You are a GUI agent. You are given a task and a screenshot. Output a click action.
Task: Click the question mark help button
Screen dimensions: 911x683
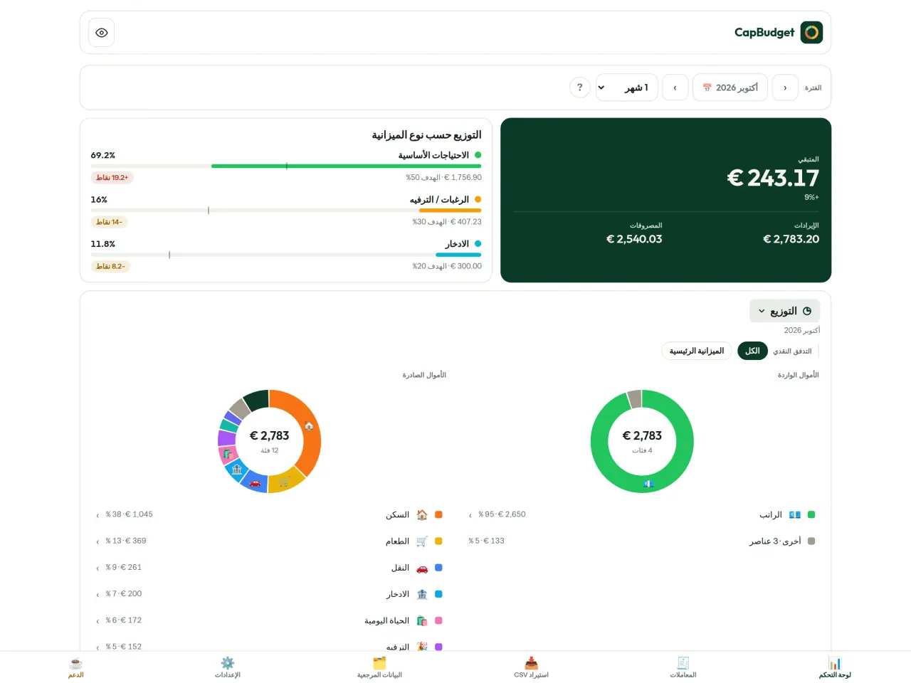[580, 88]
